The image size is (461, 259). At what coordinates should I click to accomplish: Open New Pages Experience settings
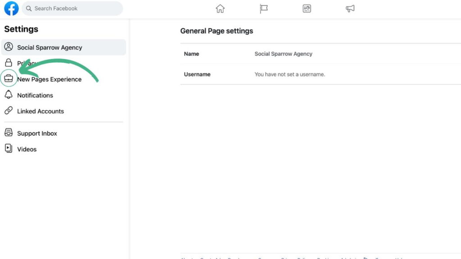[63, 79]
